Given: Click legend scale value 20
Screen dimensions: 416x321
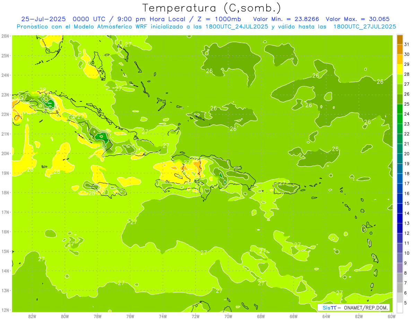Looking at the screenshot, I should [407, 154].
